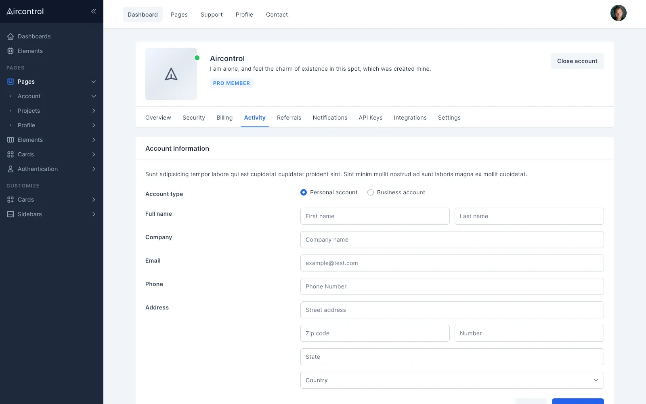Expand the Profile submenu chevron in sidebar
Viewport: 646px width, 404px height.
coord(94,125)
